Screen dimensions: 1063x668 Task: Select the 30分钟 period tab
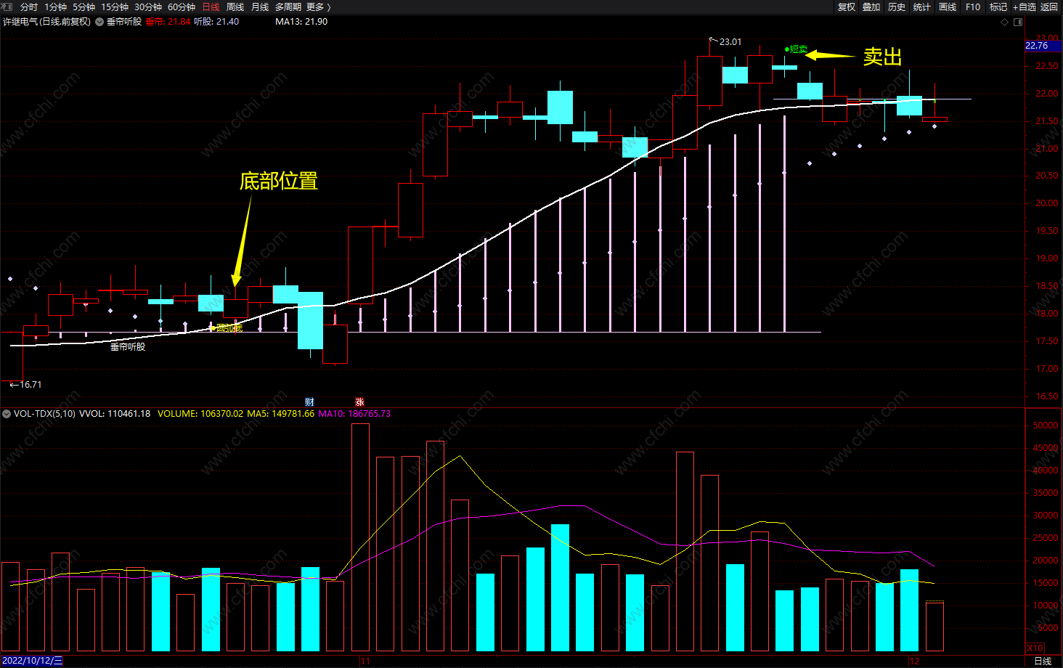148,7
